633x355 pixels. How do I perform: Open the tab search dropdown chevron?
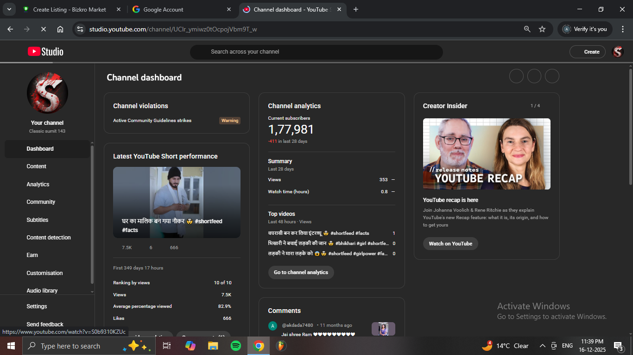coord(9,9)
